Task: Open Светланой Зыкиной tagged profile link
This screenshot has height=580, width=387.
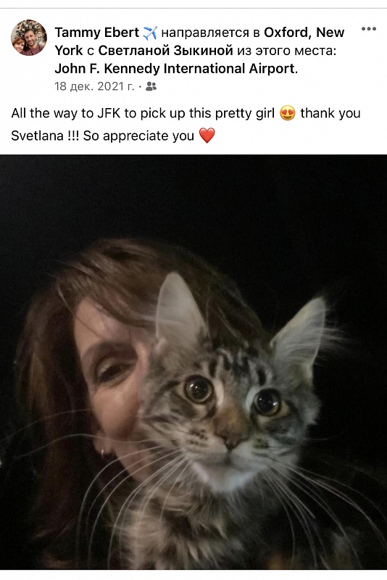Action: (x=165, y=50)
